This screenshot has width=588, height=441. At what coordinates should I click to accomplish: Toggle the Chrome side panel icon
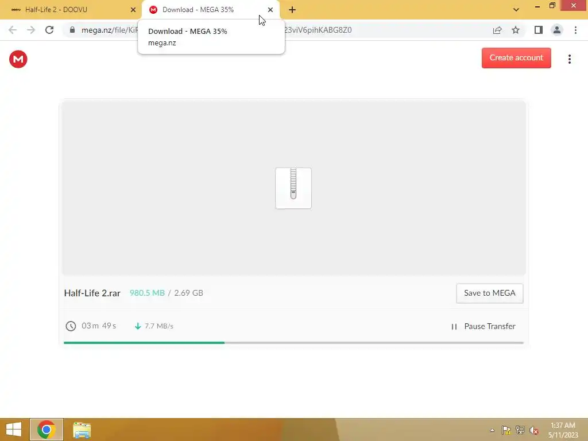(x=539, y=30)
